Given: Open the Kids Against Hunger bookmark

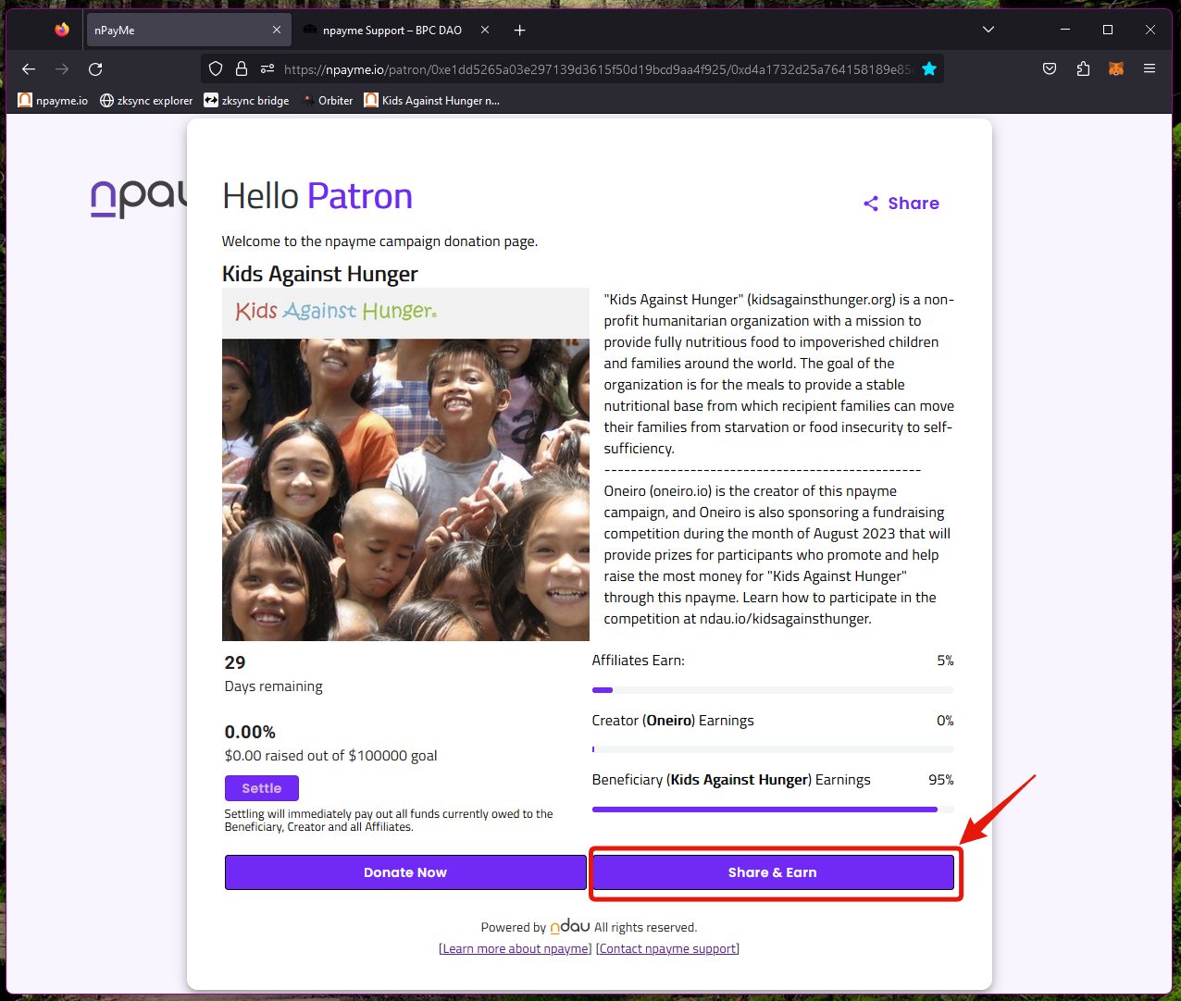Looking at the screenshot, I should coord(432,100).
